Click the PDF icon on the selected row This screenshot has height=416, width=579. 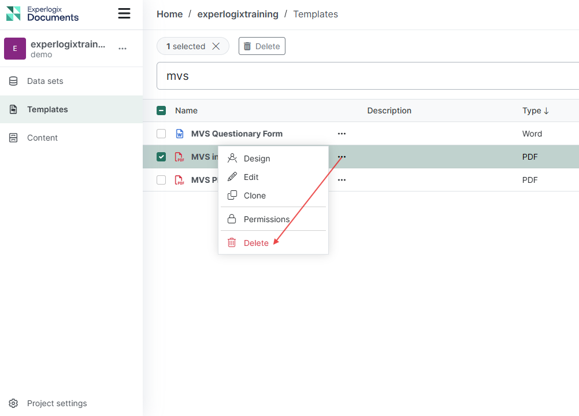pos(180,157)
